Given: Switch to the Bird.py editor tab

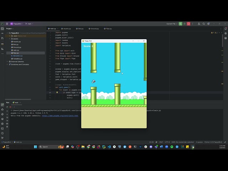Looking at the screenshot, I should coord(80,28).
